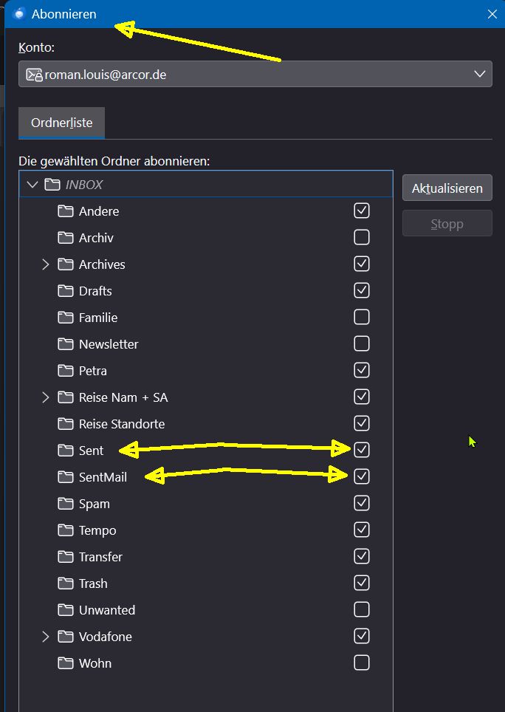505x712 pixels.
Task: Click the Unwanted folder icon
Action: tap(66, 610)
